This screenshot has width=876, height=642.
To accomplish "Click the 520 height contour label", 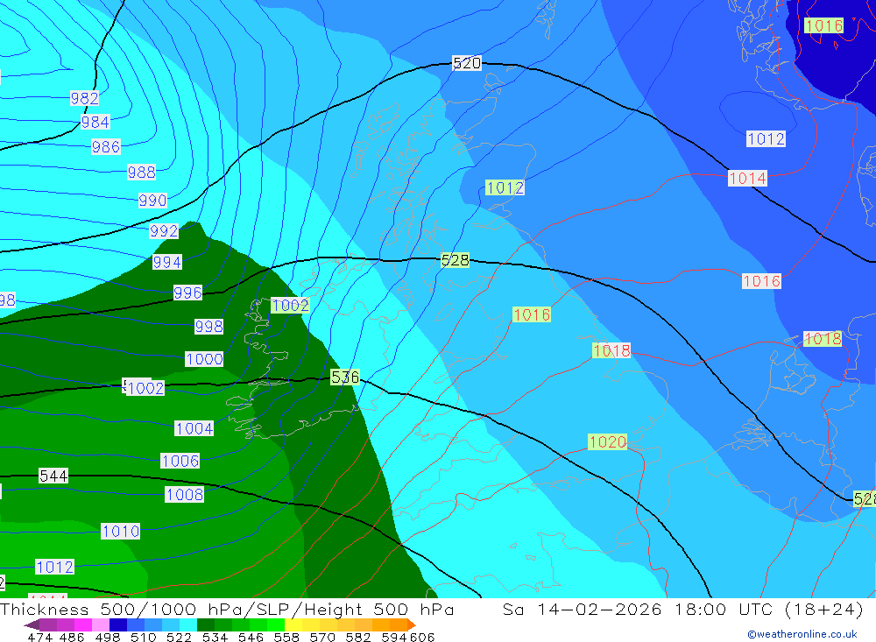I will tap(467, 63).
